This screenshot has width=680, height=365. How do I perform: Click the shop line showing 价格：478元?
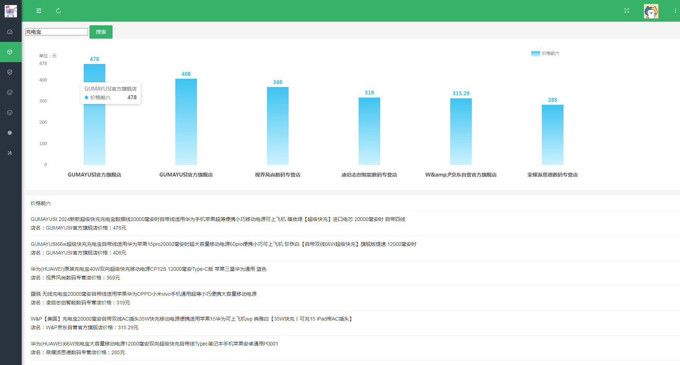[79, 228]
